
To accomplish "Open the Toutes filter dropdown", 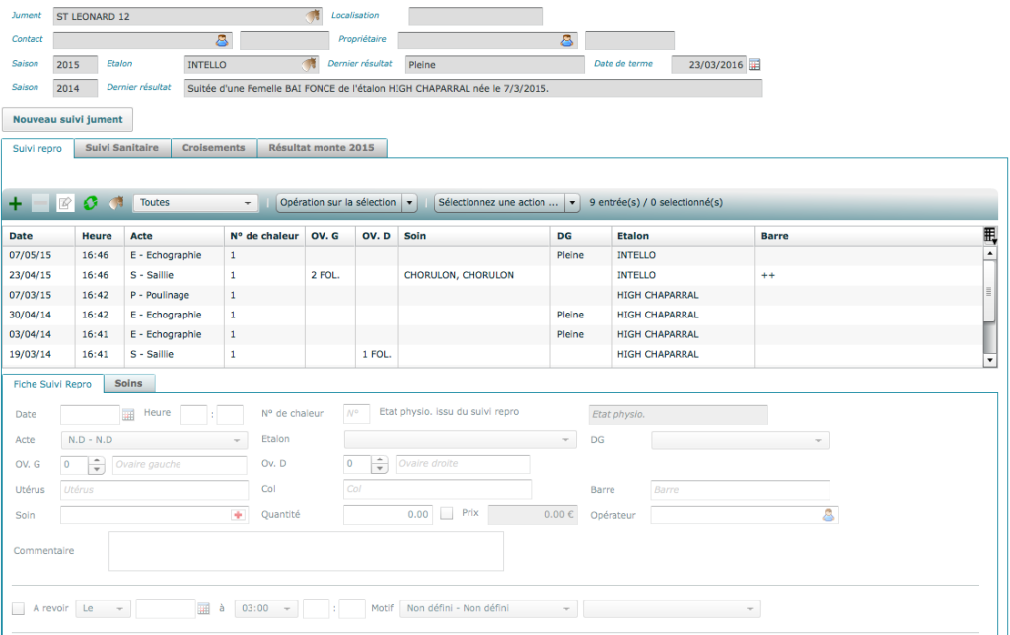I will click(196, 203).
